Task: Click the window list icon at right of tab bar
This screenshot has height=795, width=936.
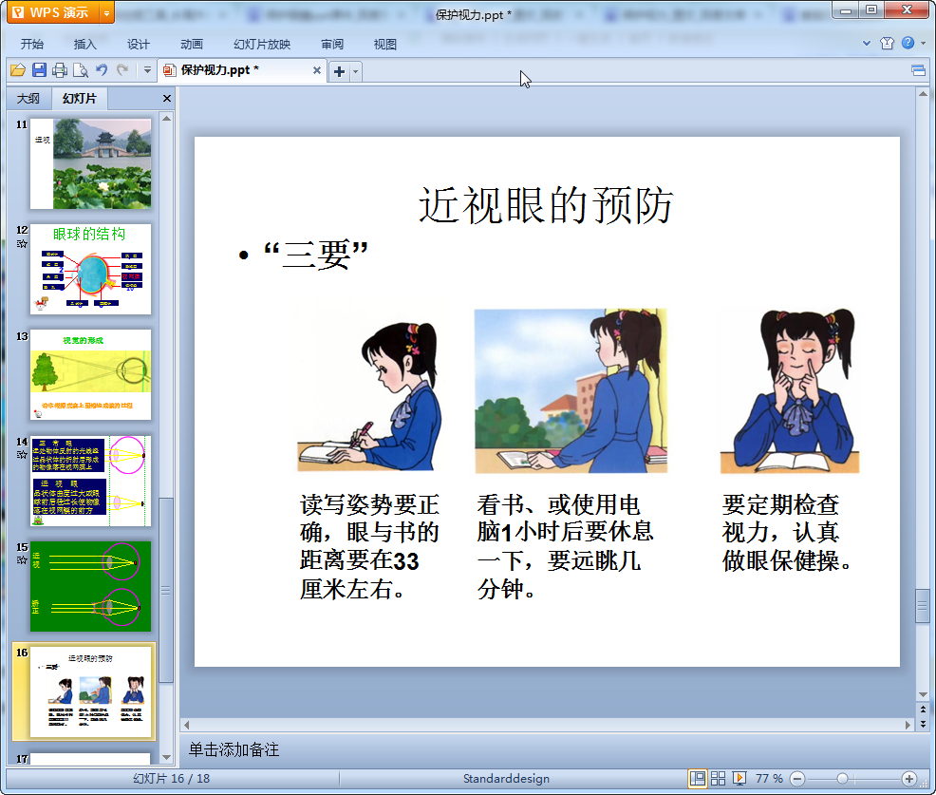Action: 918,71
